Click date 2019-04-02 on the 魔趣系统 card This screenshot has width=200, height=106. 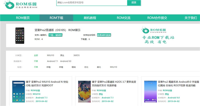point(174,101)
